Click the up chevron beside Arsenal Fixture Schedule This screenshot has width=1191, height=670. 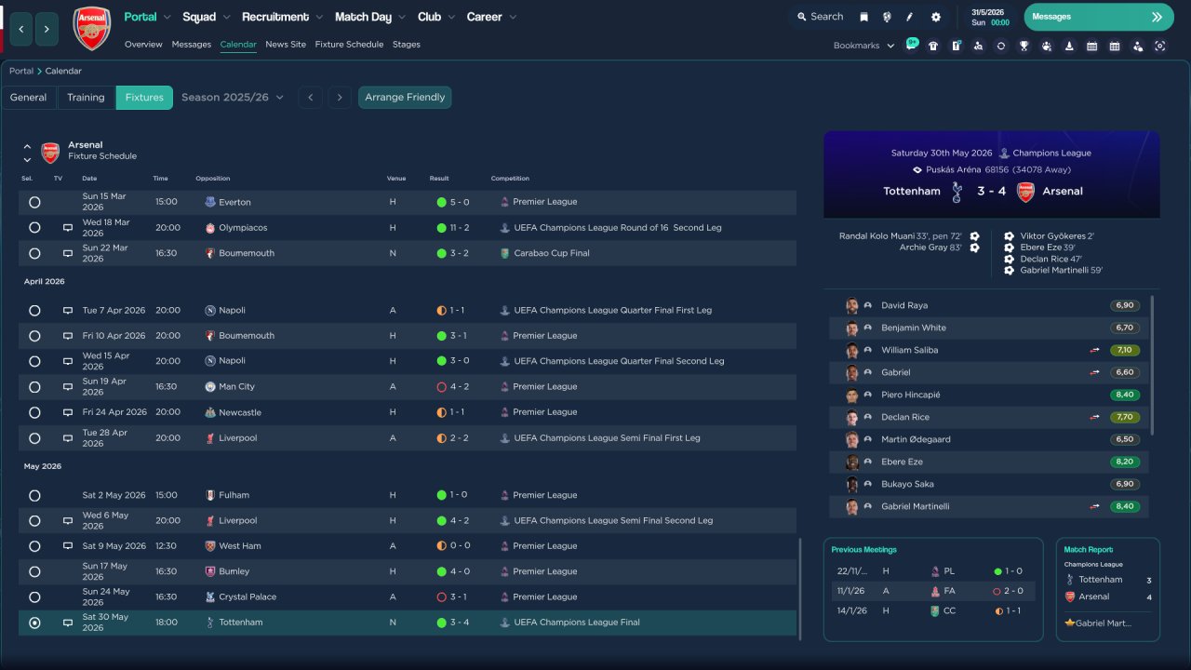point(27,147)
